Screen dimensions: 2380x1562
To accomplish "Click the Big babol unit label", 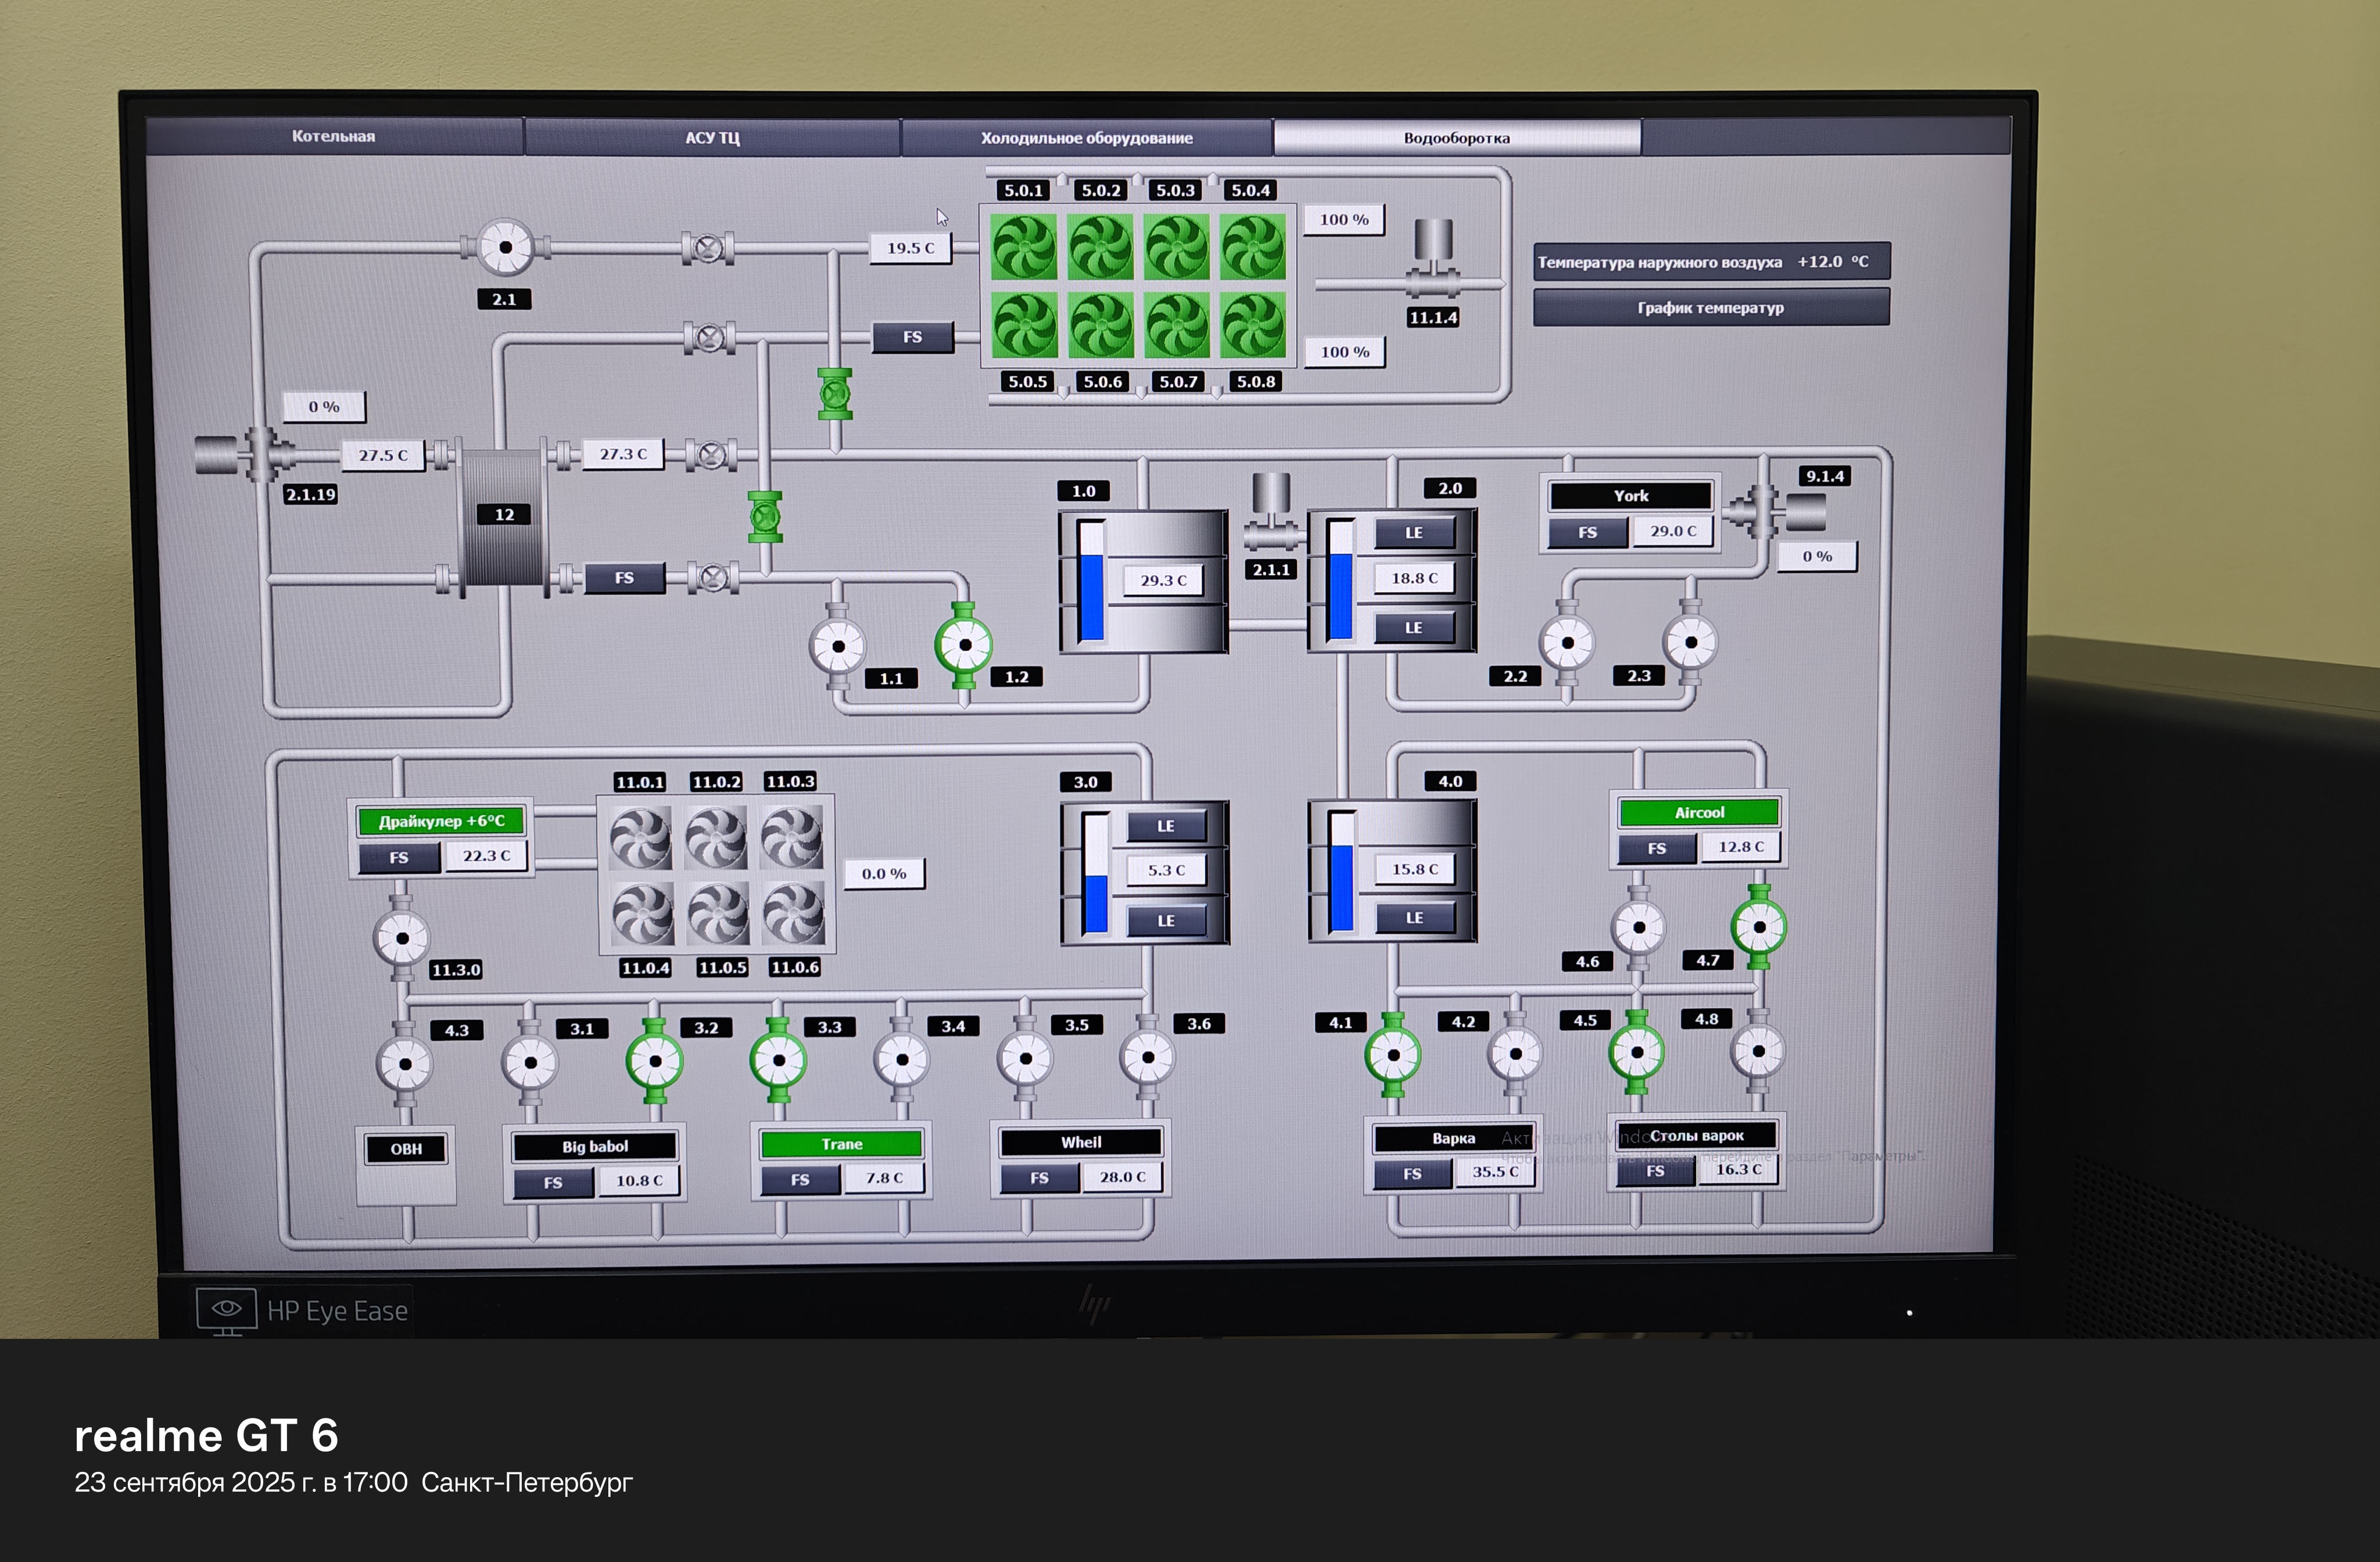I will click(595, 1147).
